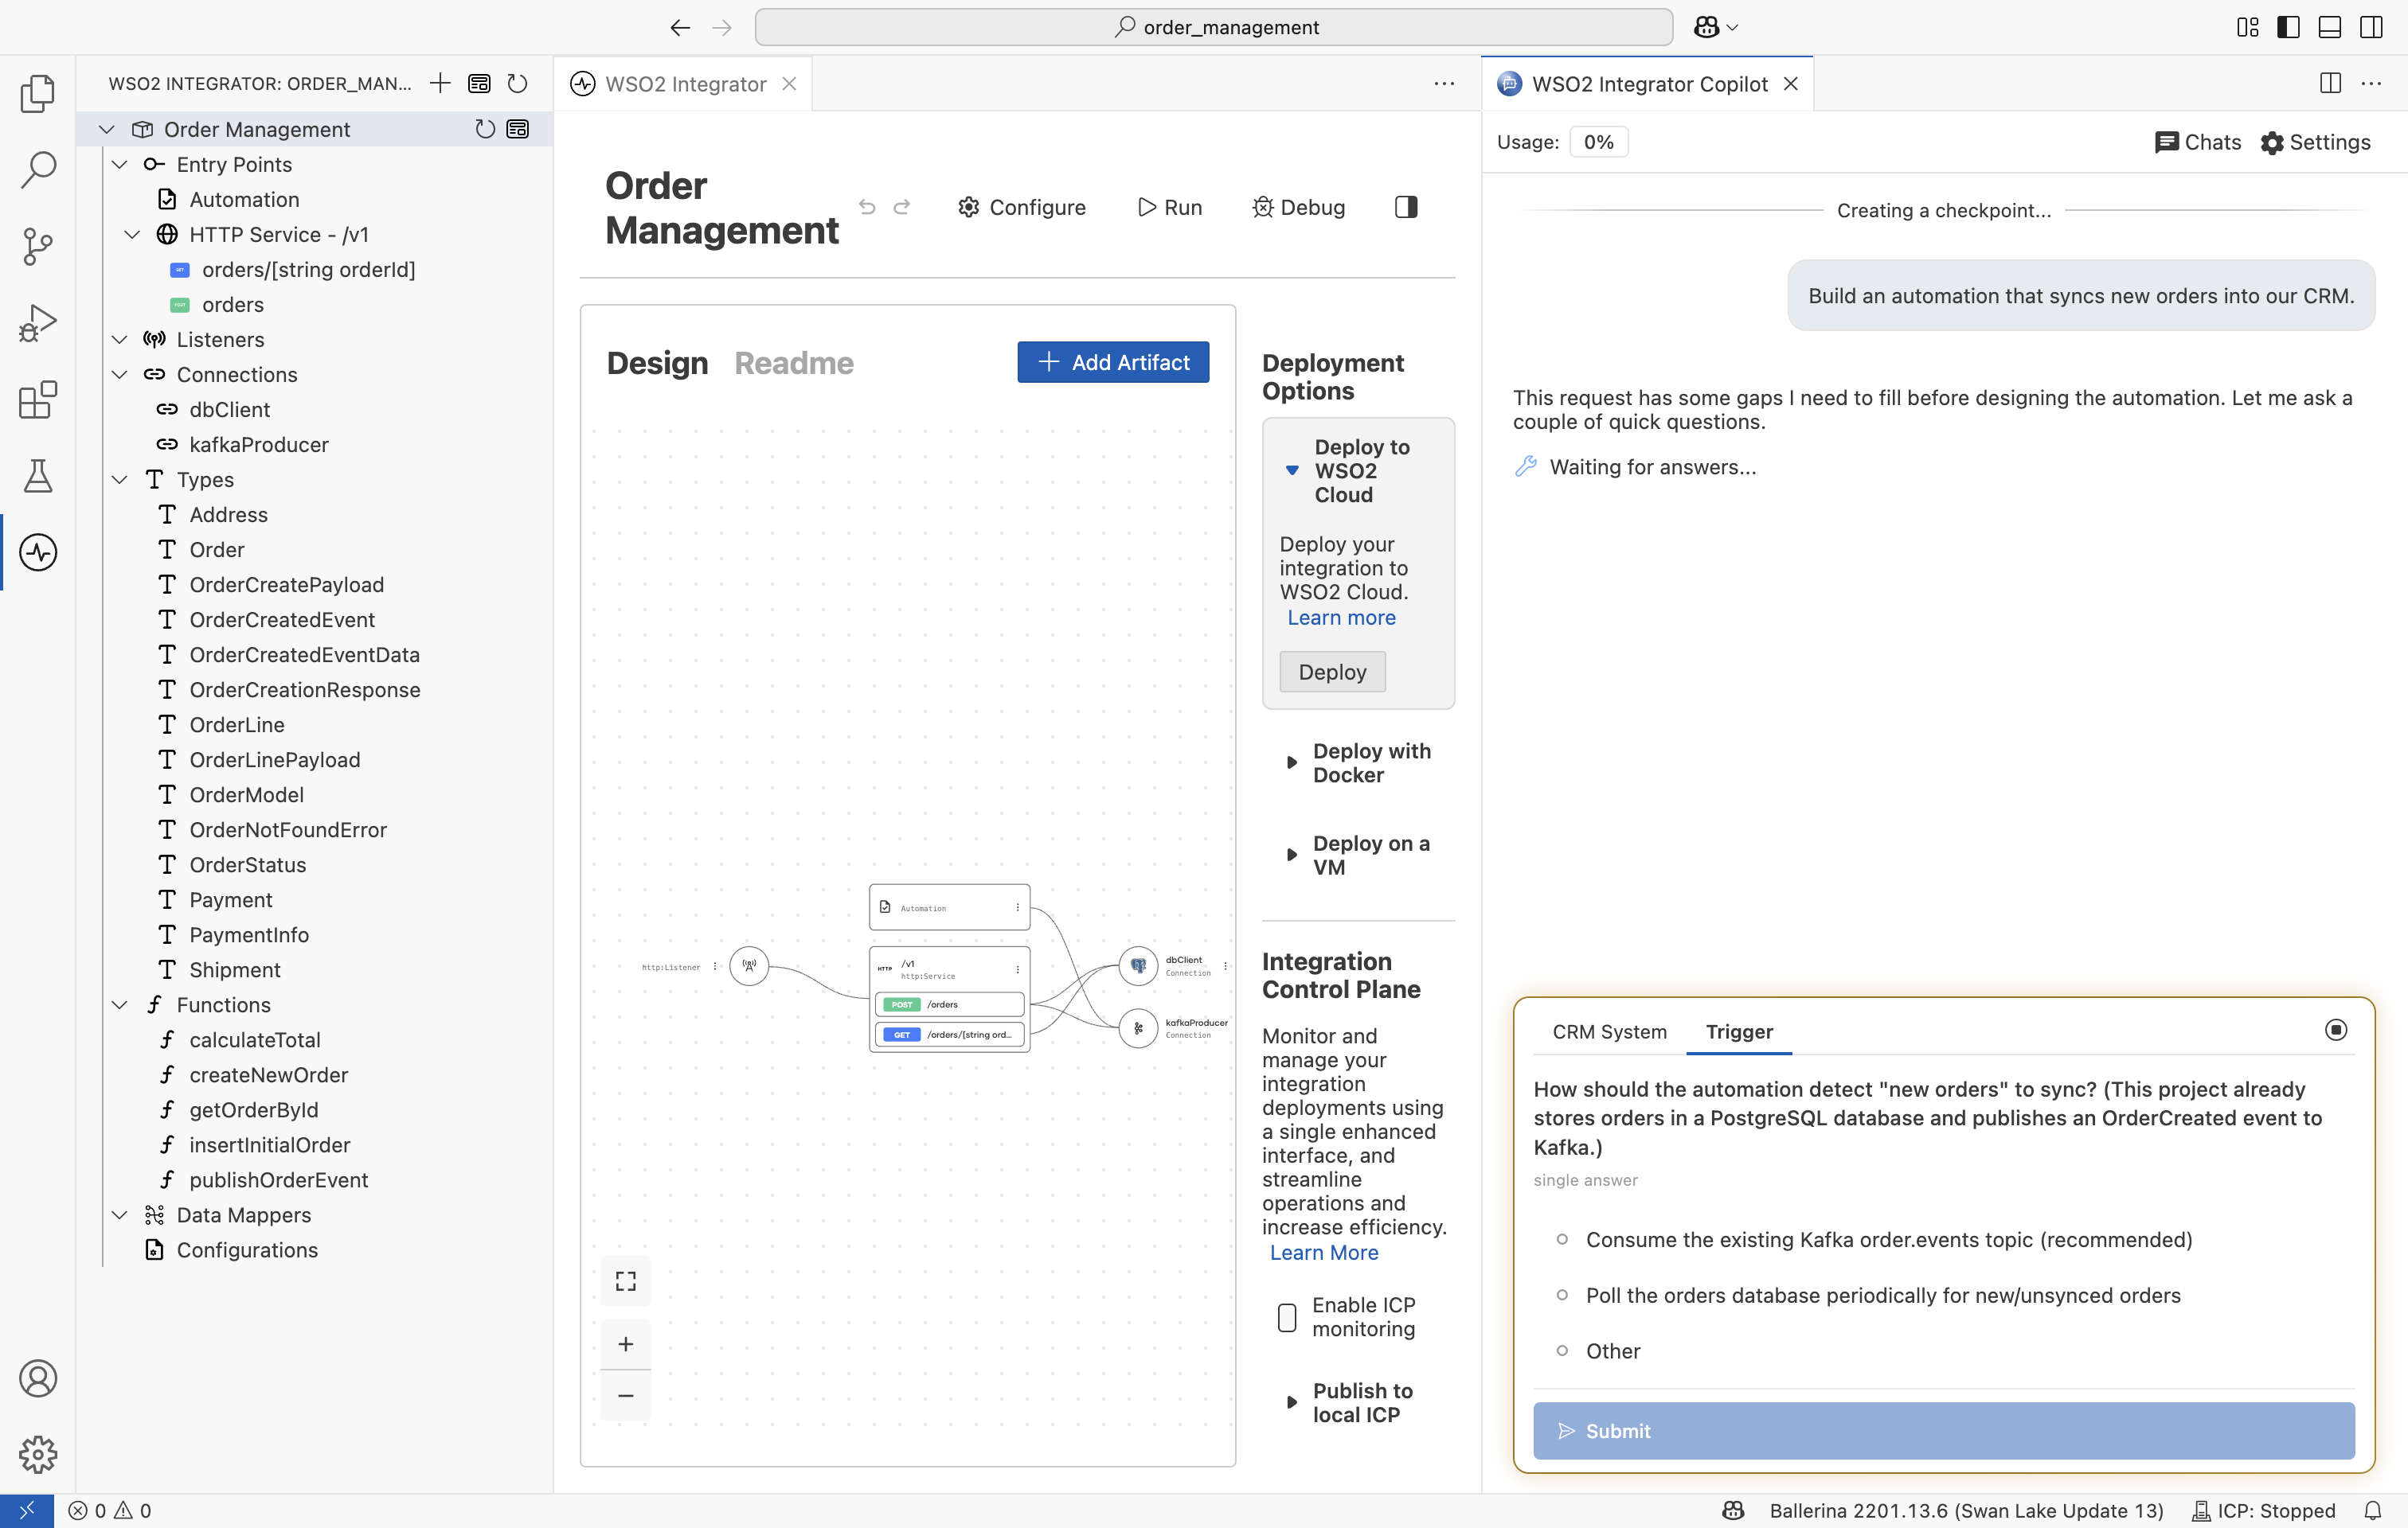Select the WSO2 Integrator activity bar icon
The image size is (2408, 1528).
(38, 552)
